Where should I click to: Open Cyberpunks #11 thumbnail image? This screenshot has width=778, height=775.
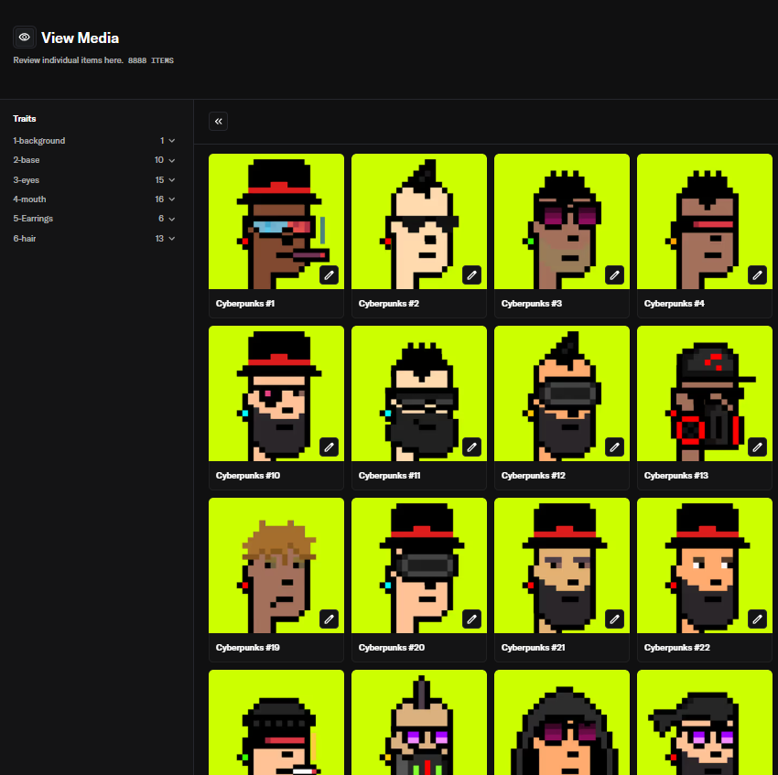[419, 393]
